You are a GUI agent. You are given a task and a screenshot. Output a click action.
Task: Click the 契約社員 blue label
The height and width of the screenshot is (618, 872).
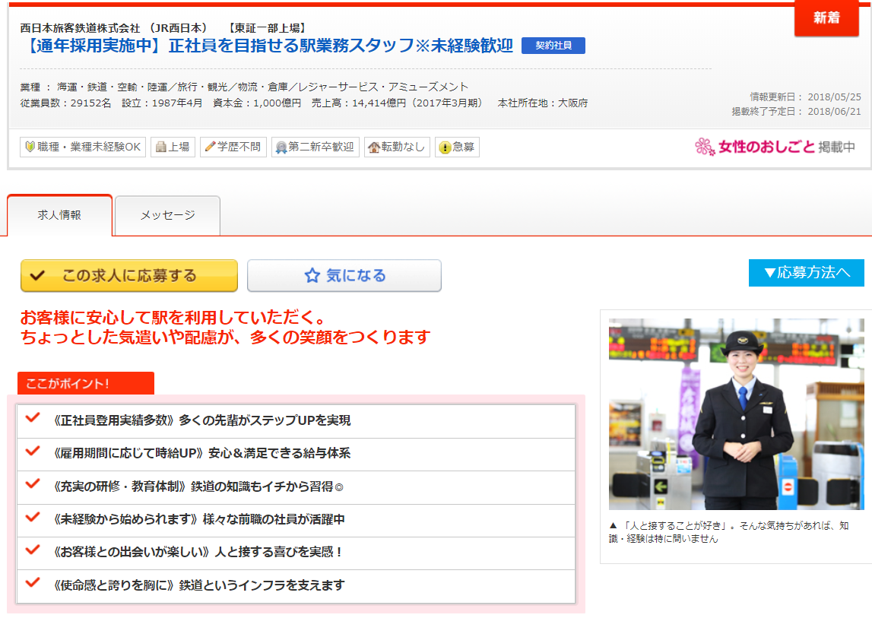tap(553, 46)
